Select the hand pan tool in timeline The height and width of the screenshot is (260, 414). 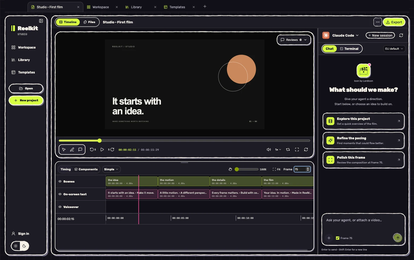[230, 169]
